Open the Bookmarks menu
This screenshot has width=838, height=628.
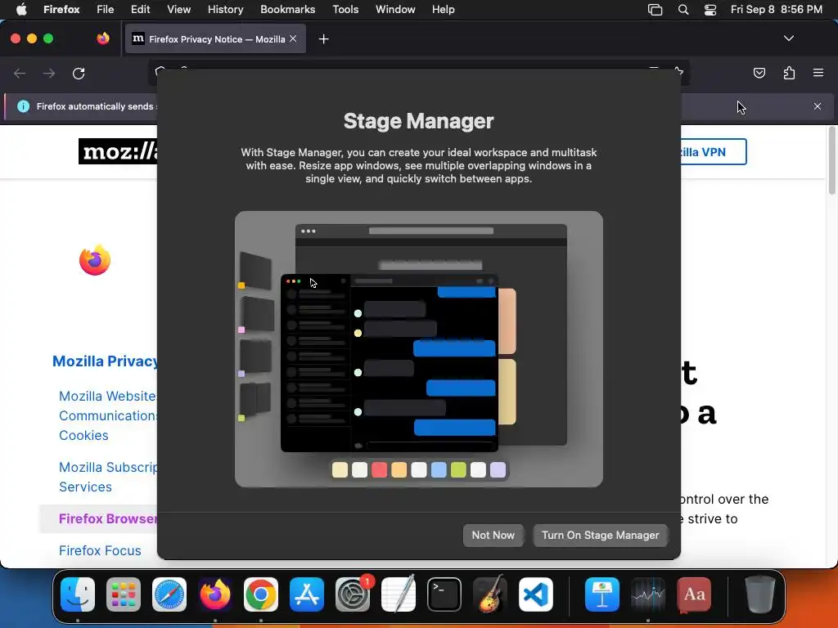287,9
